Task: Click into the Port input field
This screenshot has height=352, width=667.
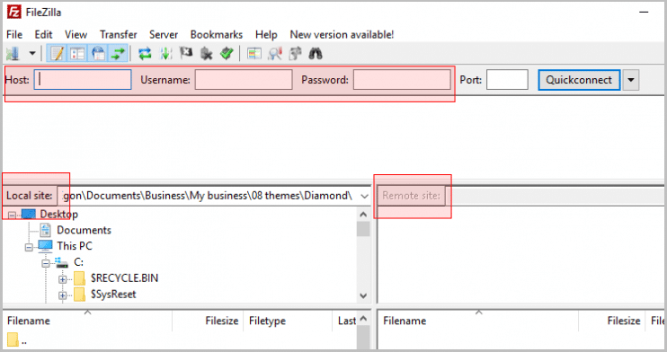Action: pyautogui.click(x=507, y=80)
